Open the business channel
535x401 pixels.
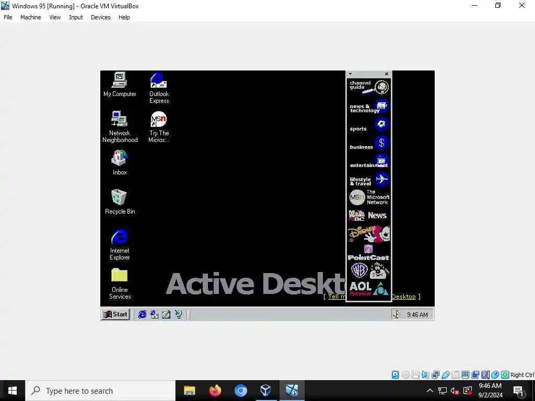click(369, 143)
